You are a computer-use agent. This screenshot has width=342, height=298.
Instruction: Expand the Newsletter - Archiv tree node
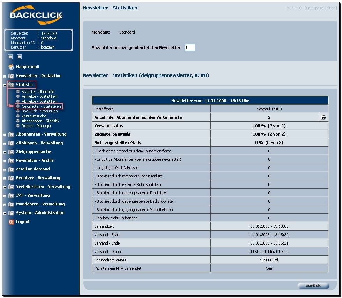(x=5, y=161)
